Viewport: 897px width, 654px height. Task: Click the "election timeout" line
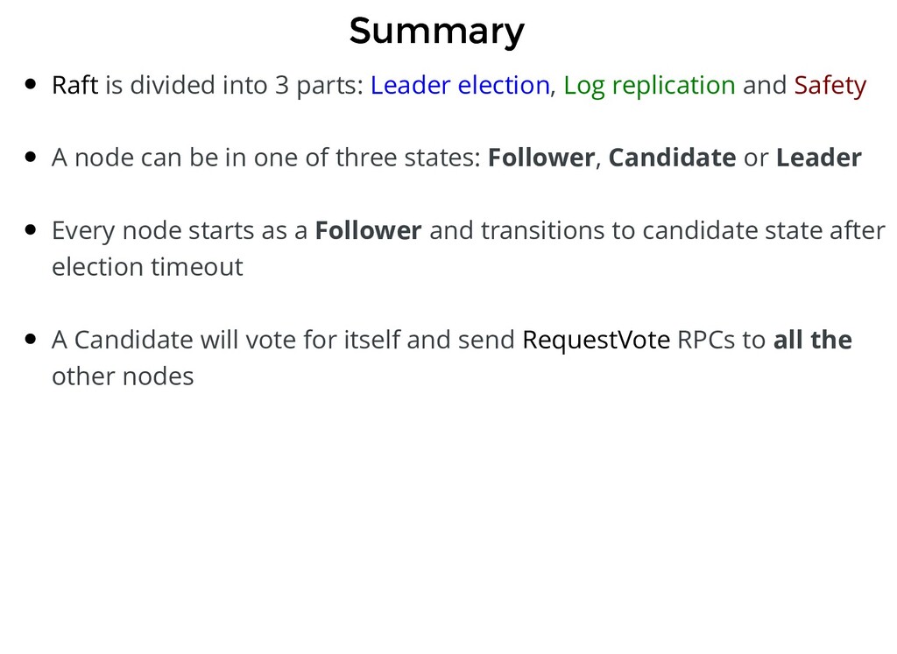[x=147, y=266]
